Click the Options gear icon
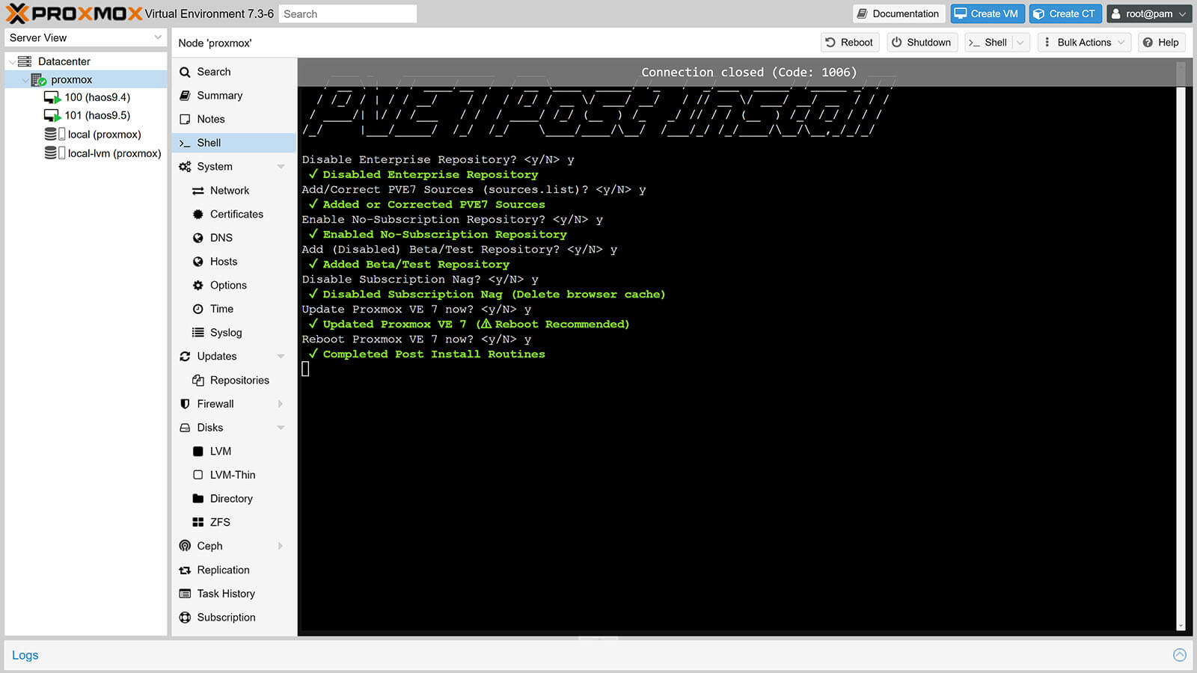1197x673 pixels. coord(198,285)
